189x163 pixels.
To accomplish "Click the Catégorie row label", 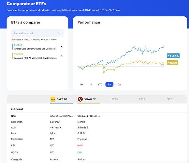I will [17, 159].
